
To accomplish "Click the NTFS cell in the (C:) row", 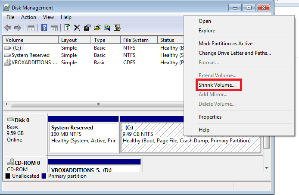I will [129, 48].
